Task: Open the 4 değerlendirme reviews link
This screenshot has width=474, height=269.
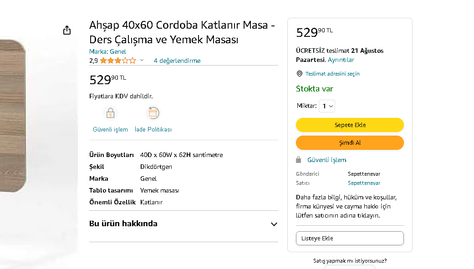Action: (177, 61)
